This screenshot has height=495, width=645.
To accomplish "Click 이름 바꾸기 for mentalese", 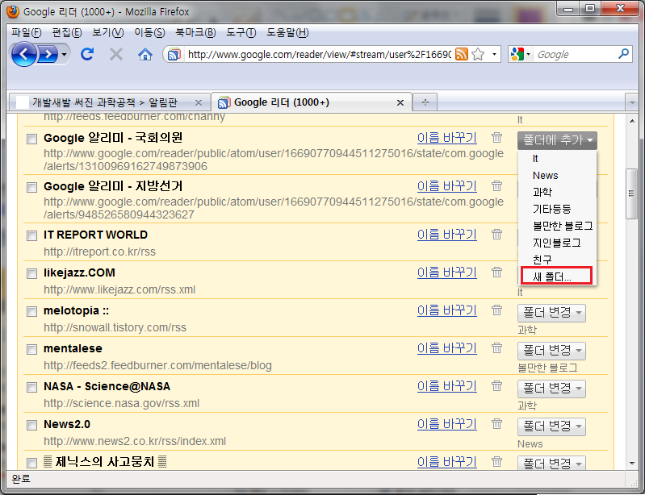I will click(x=446, y=348).
